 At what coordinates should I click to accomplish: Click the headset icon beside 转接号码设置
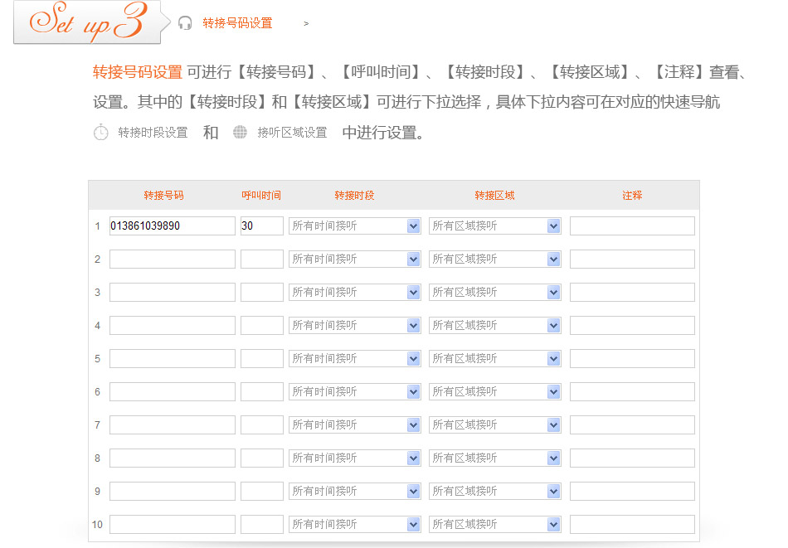click(185, 23)
